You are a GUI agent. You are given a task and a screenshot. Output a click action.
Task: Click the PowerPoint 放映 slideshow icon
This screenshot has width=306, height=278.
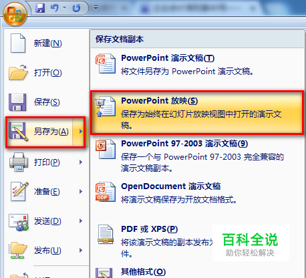click(106, 107)
